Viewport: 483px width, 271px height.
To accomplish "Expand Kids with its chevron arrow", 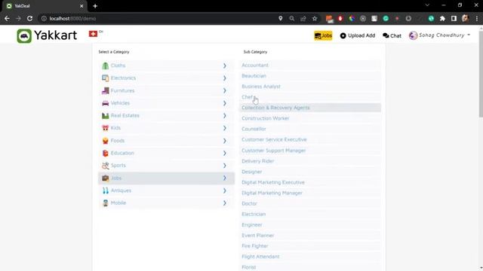I will coord(225,128).
